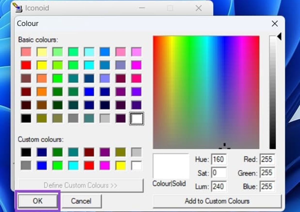Click the Sat value field
The width and height of the screenshot is (300, 212).
pyautogui.click(x=219, y=173)
